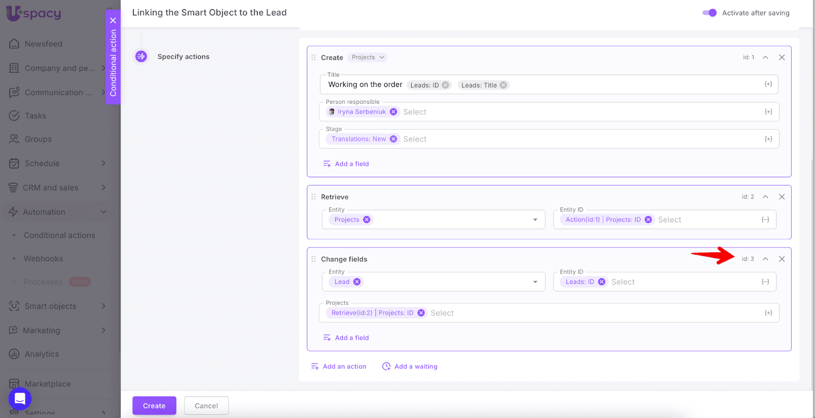Remove the Translations: New stage tag
This screenshot has height=418, width=815.
click(393, 139)
